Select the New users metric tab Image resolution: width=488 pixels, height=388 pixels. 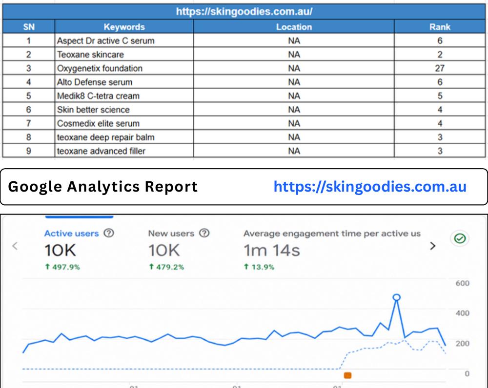click(179, 250)
